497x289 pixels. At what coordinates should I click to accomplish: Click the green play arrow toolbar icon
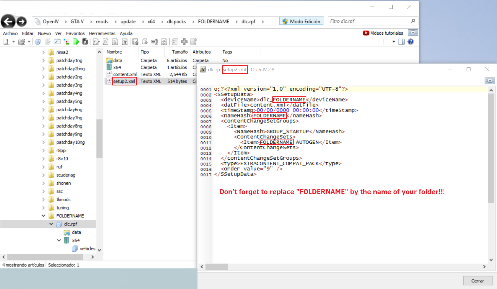coord(76,42)
